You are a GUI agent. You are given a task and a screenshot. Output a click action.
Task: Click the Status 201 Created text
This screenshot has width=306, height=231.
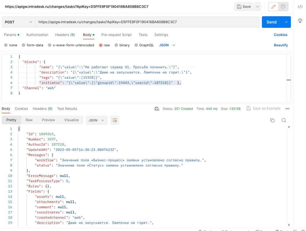178,109
